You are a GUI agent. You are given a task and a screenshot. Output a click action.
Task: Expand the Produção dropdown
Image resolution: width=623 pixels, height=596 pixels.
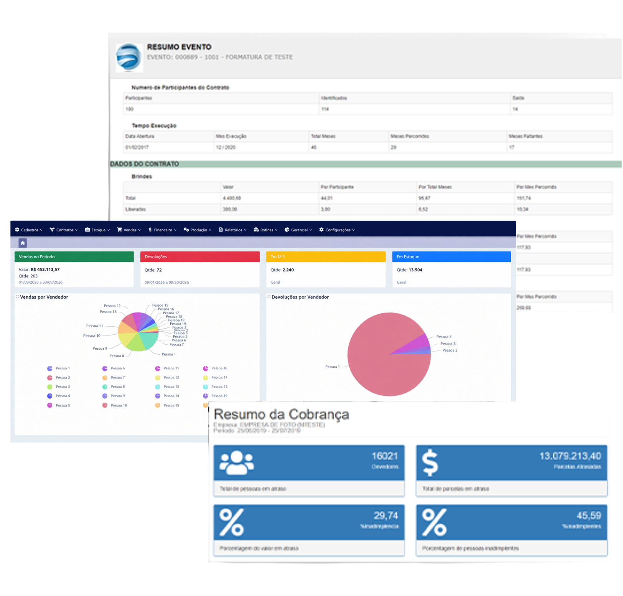point(198,230)
